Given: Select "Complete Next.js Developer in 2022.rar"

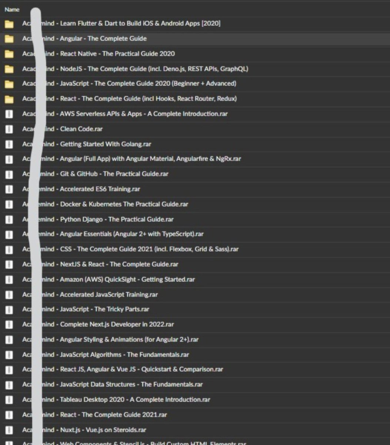Looking at the screenshot, I should [x=117, y=324].
